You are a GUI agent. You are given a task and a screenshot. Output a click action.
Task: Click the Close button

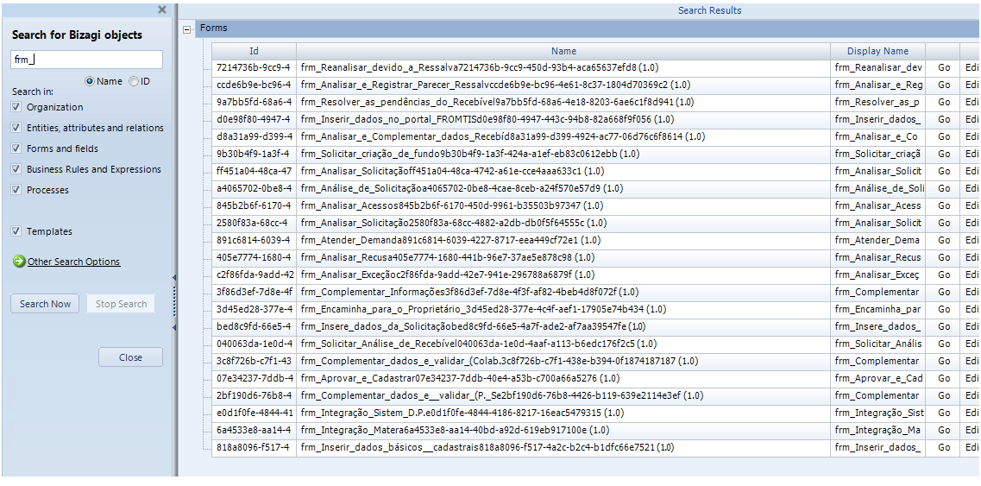[131, 357]
